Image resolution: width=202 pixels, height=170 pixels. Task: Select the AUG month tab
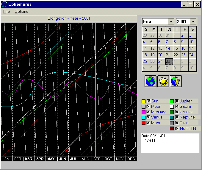click(86, 159)
